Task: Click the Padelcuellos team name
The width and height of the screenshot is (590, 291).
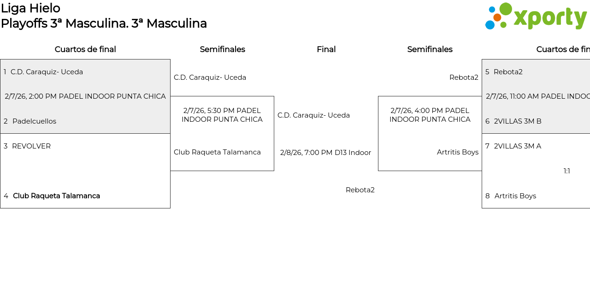Action: (x=34, y=121)
